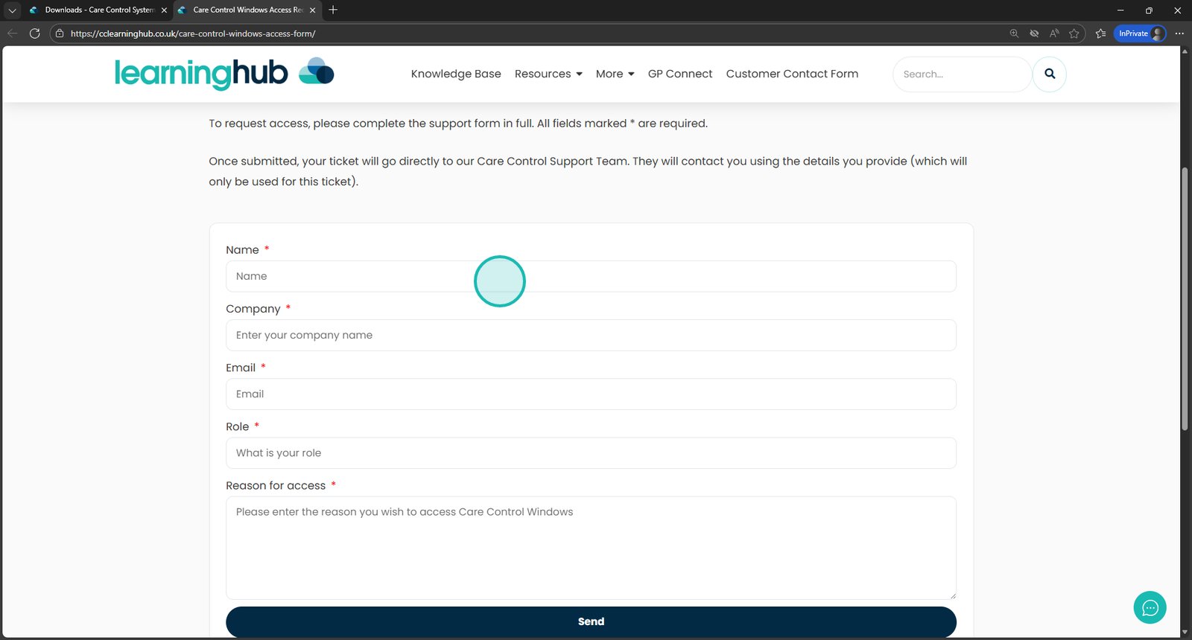This screenshot has width=1192, height=640.
Task: Click the read aloud icon
Action: 1054,33
